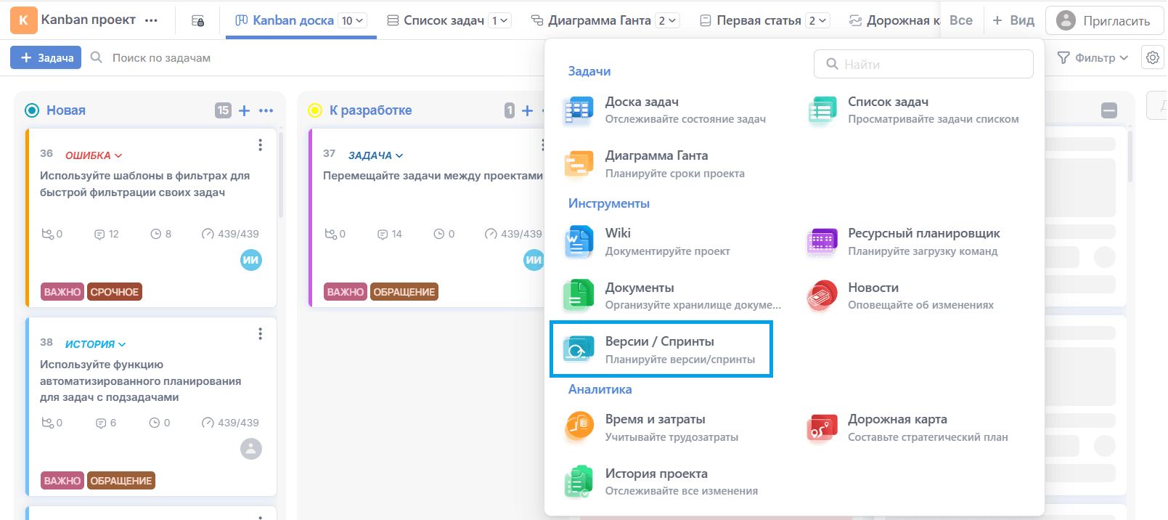This screenshot has width=1168, height=520.
Task: Select Версии / Спринты menu entry
Action: tap(661, 349)
